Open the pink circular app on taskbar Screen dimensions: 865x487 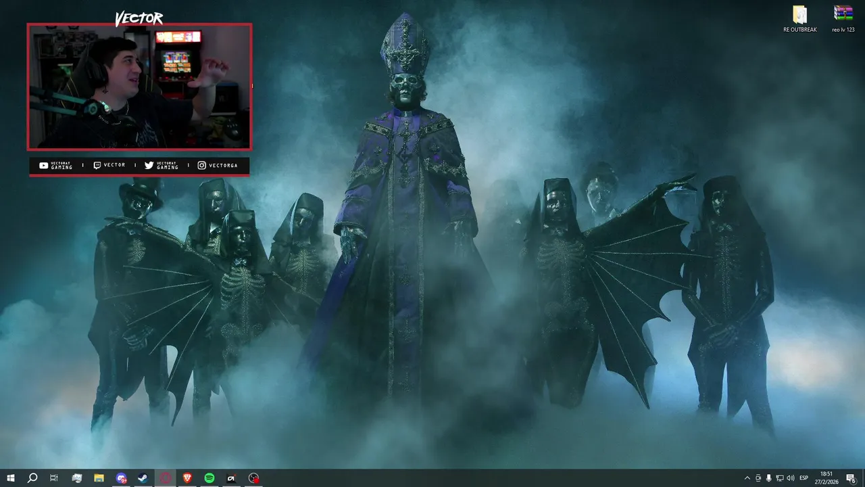(x=165, y=478)
